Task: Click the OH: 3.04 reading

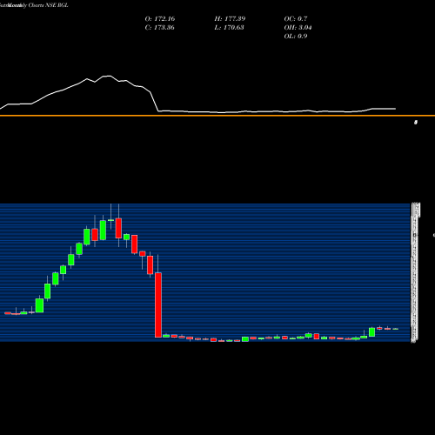Action: [298, 27]
